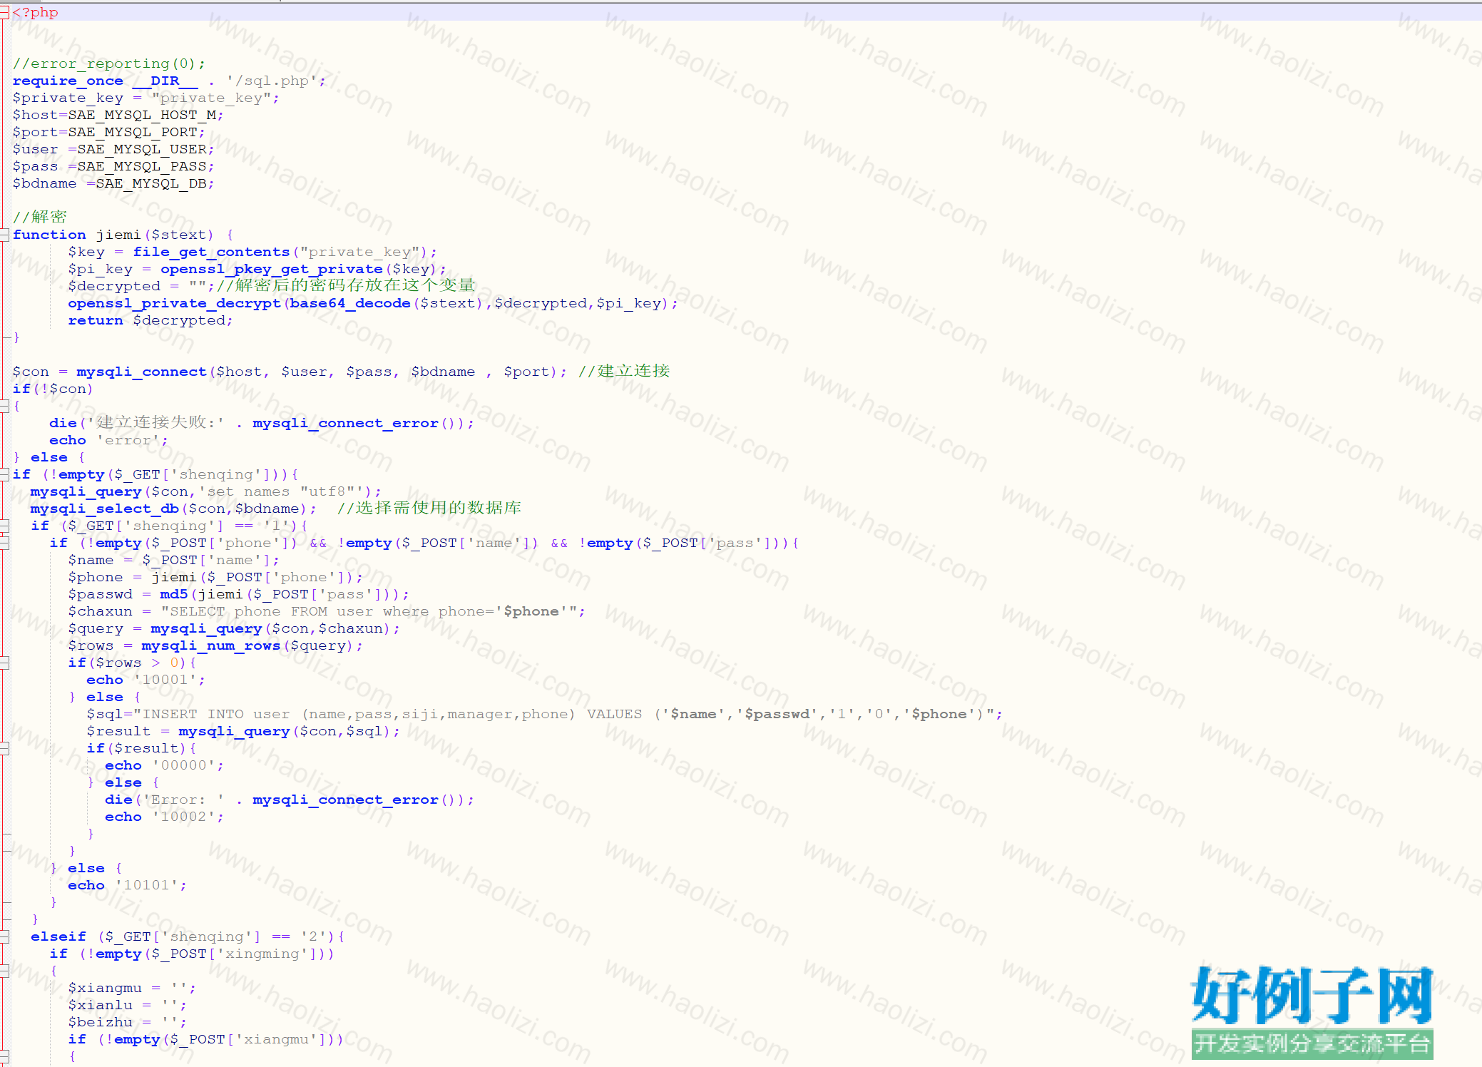
Task: Click the $private_key variable assignment
Action: (146, 98)
